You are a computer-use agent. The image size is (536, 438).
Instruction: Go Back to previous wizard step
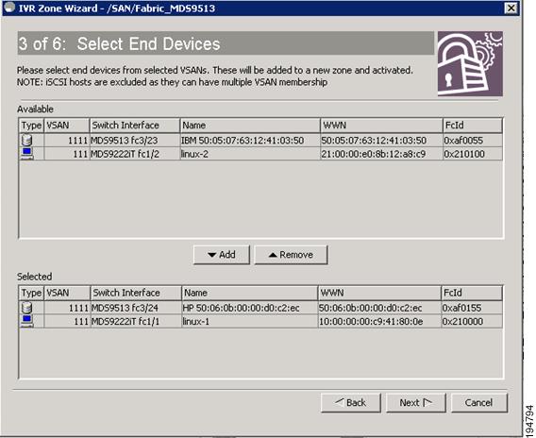click(x=351, y=403)
